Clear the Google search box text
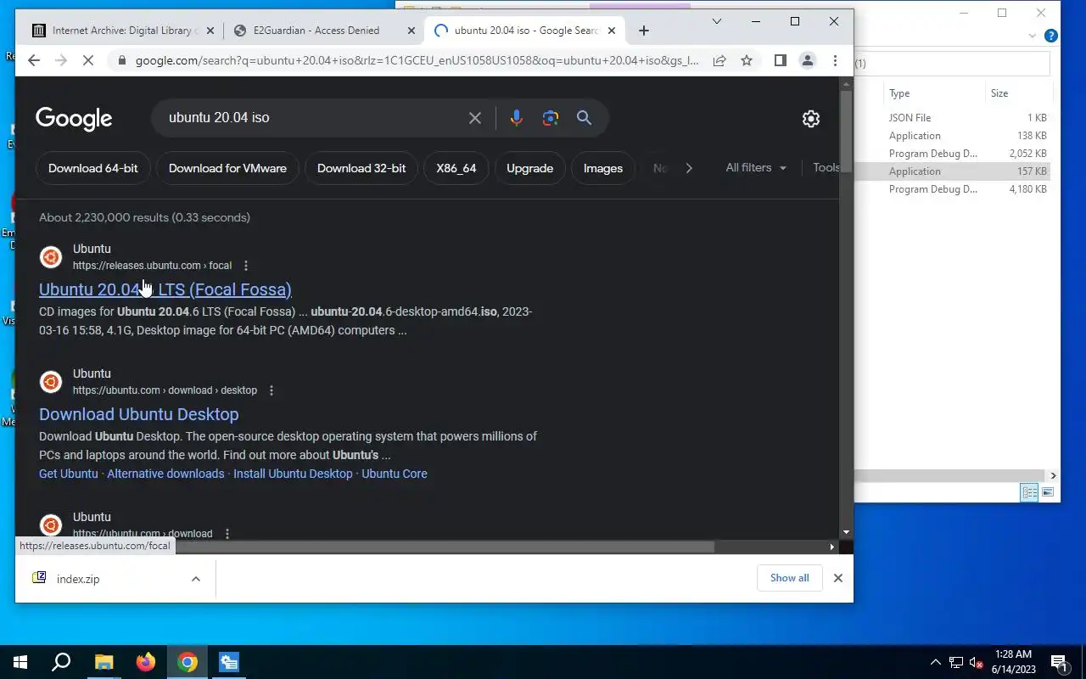Image resolution: width=1086 pixels, height=679 pixels. 475,118
